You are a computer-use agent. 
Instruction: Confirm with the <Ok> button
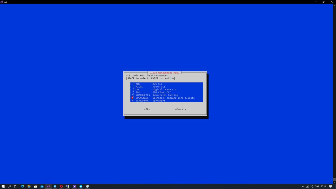pos(147,109)
